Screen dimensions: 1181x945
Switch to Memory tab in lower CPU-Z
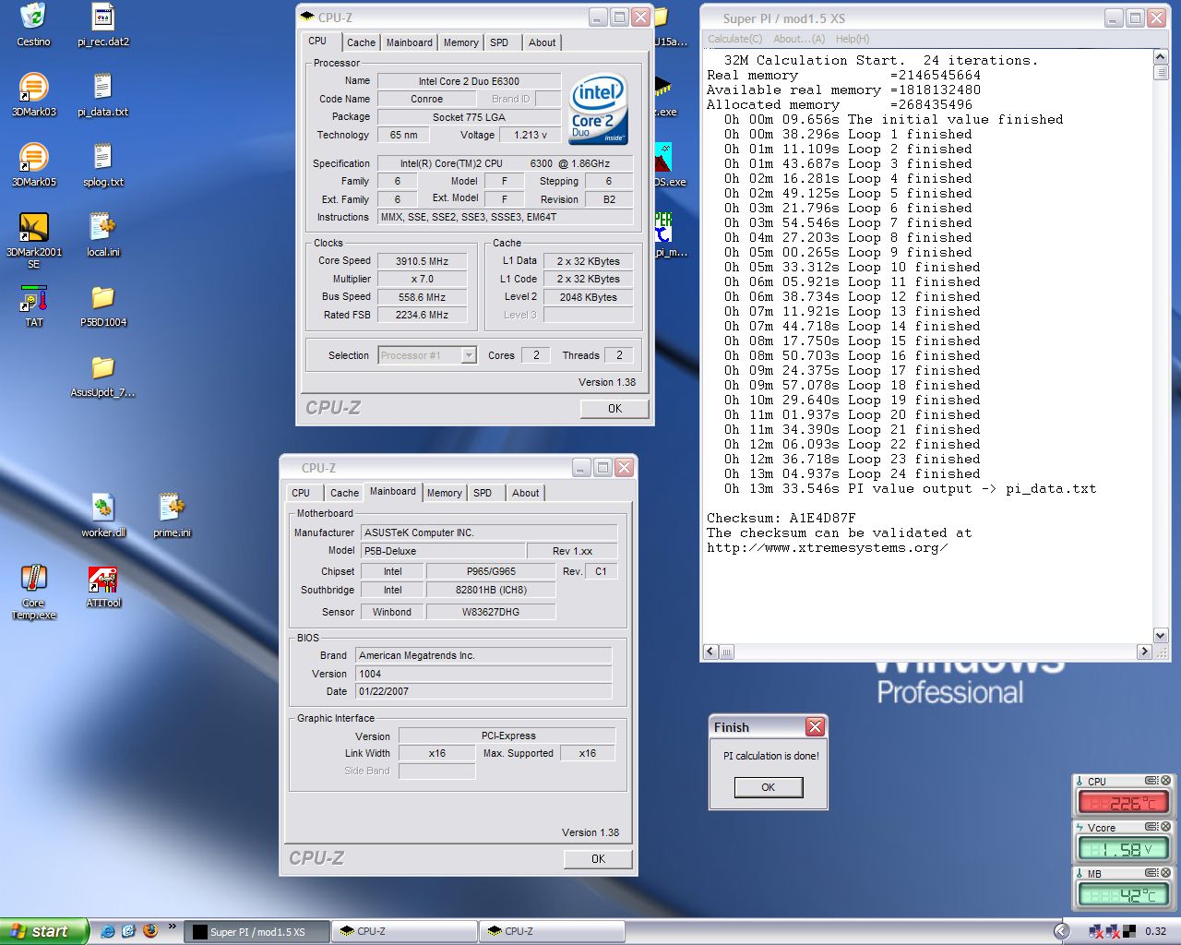click(x=444, y=493)
